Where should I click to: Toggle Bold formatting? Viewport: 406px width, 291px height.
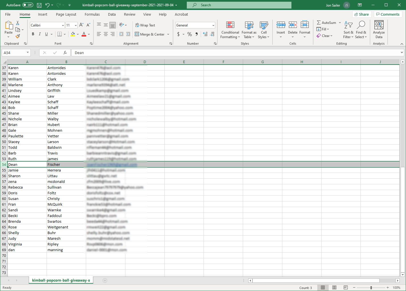click(x=33, y=34)
